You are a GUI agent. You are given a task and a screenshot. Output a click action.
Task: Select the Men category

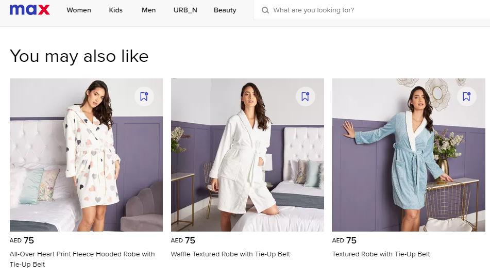[148, 10]
